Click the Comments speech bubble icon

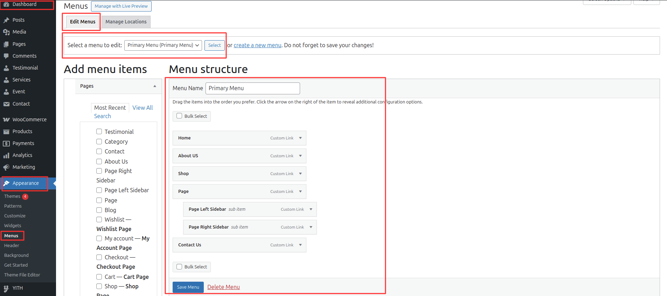point(6,56)
